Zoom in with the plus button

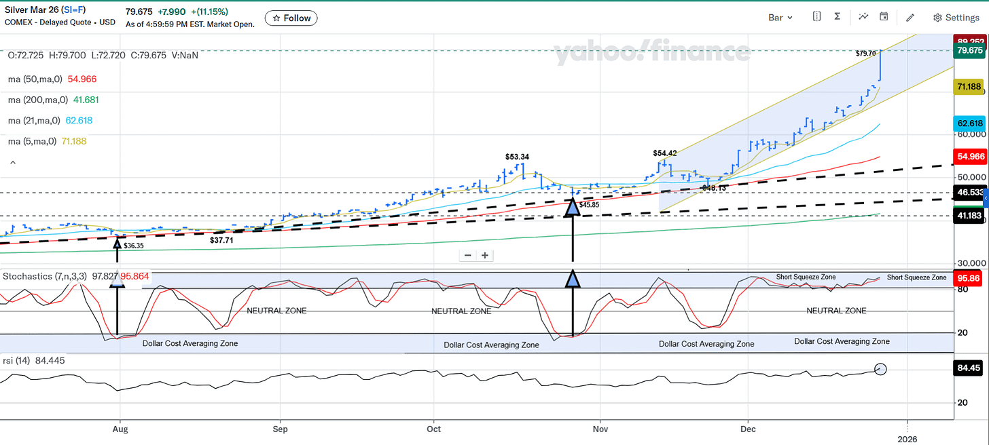pos(484,256)
